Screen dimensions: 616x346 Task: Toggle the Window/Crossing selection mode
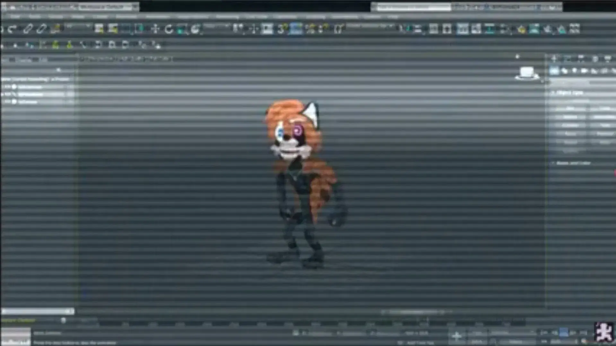coord(139,29)
